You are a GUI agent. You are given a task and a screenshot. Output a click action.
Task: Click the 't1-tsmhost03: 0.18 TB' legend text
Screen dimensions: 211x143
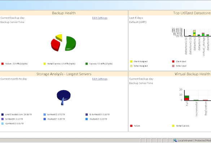click(x=100, y=114)
